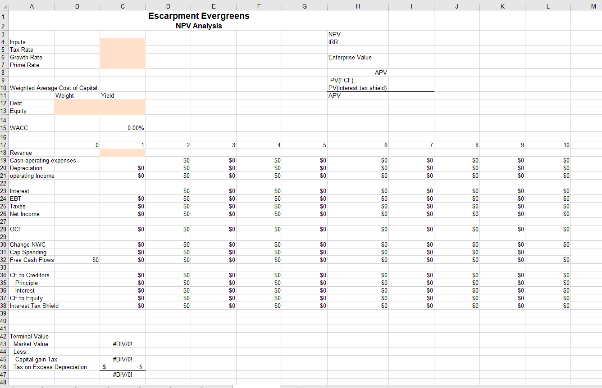Click the Prime Rate label
Viewport: 602px width, 388px height.
click(x=24, y=65)
